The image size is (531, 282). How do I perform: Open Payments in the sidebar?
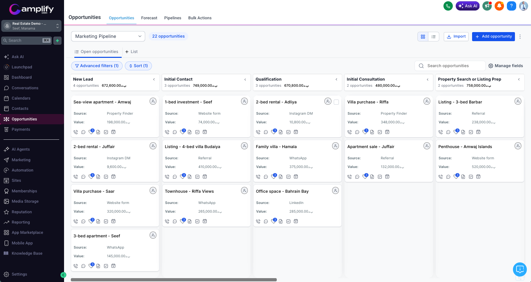tap(21, 129)
